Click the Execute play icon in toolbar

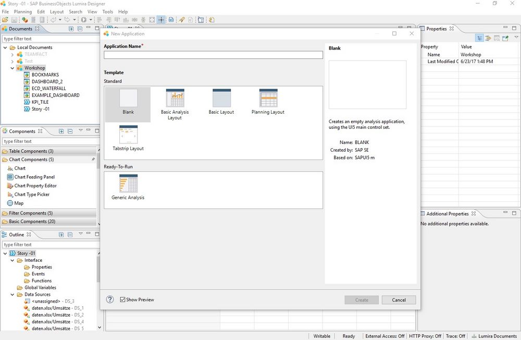click(84, 20)
